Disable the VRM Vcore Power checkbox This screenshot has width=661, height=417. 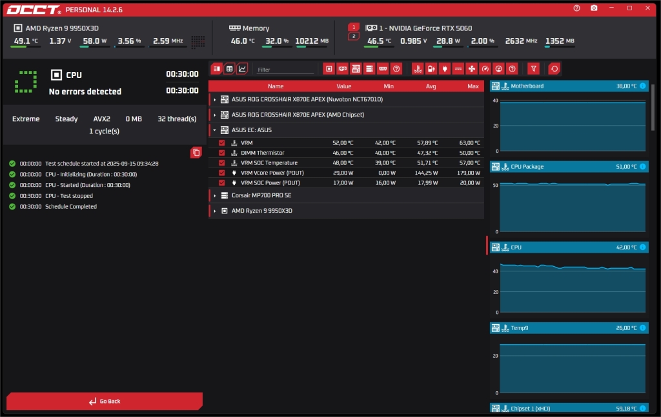pyautogui.click(x=222, y=173)
